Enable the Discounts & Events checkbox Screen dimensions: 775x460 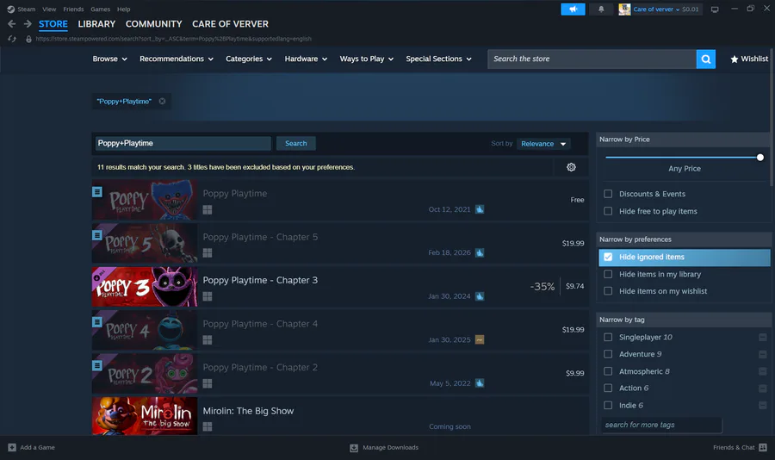click(x=608, y=194)
